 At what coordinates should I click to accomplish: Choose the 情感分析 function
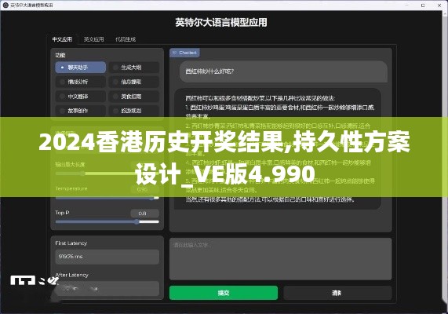coord(80,82)
